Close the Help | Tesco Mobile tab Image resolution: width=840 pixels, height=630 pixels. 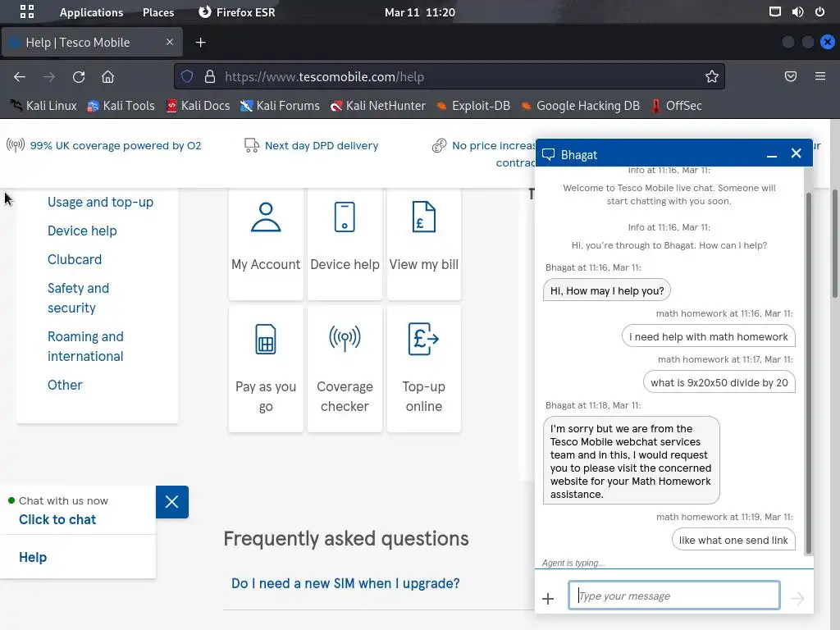pos(169,42)
